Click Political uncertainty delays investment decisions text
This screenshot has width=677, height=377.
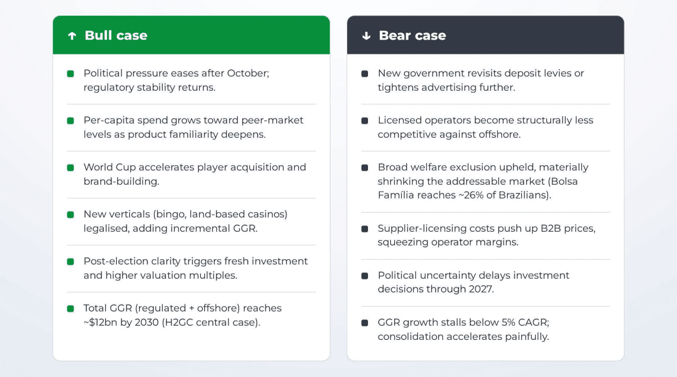click(x=473, y=282)
